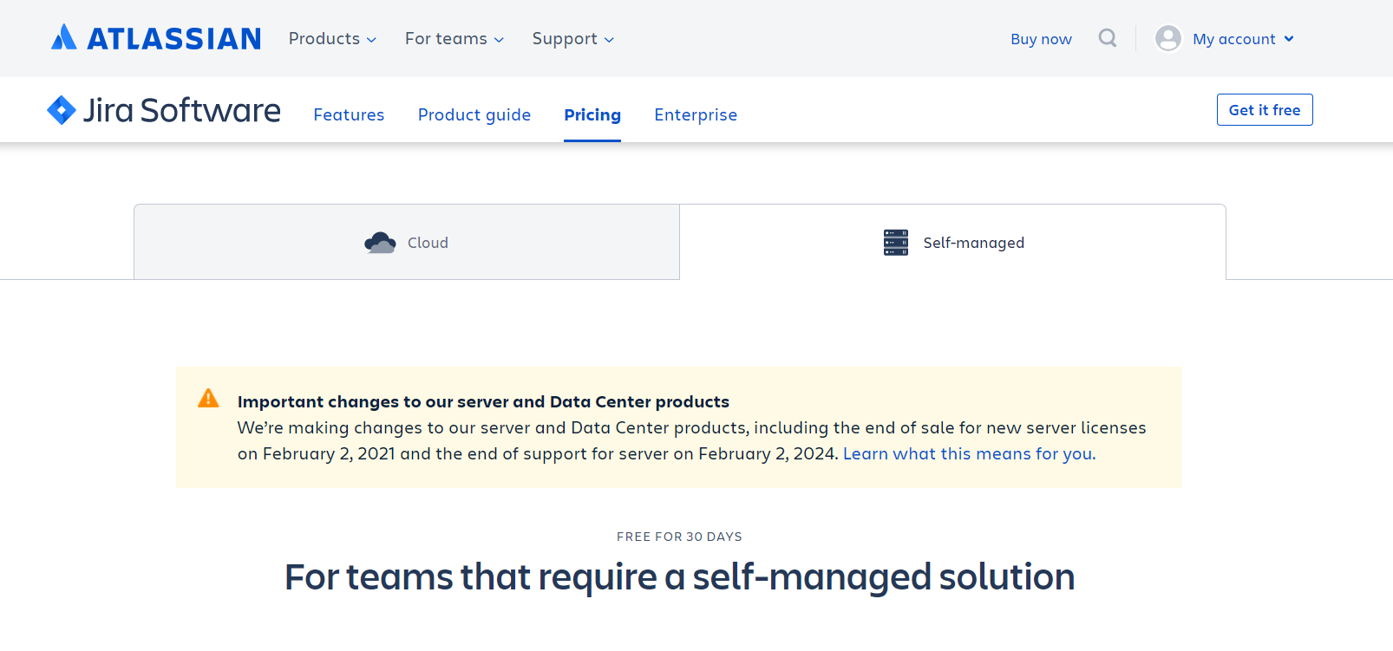Switch to the Cloud tab
The height and width of the screenshot is (651, 1393).
(407, 243)
